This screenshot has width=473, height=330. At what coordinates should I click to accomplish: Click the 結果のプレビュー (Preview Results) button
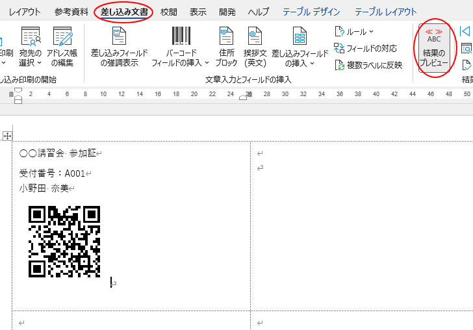[x=434, y=47]
